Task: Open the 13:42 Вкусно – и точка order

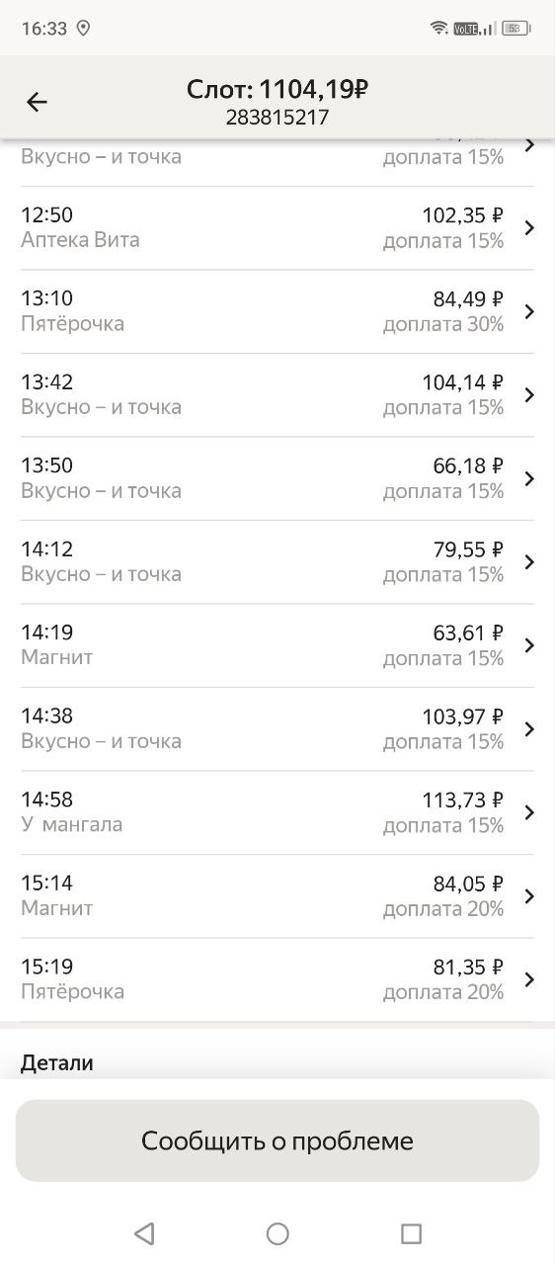Action: (x=277, y=394)
